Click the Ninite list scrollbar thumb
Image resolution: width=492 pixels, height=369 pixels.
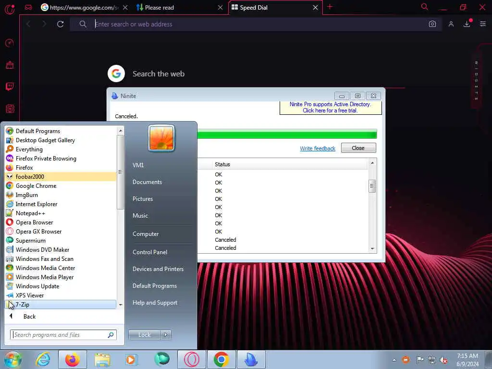[x=372, y=186]
